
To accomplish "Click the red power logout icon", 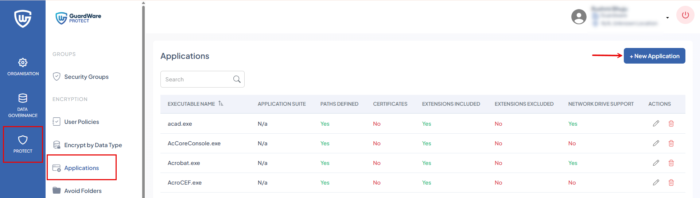I will point(685,15).
